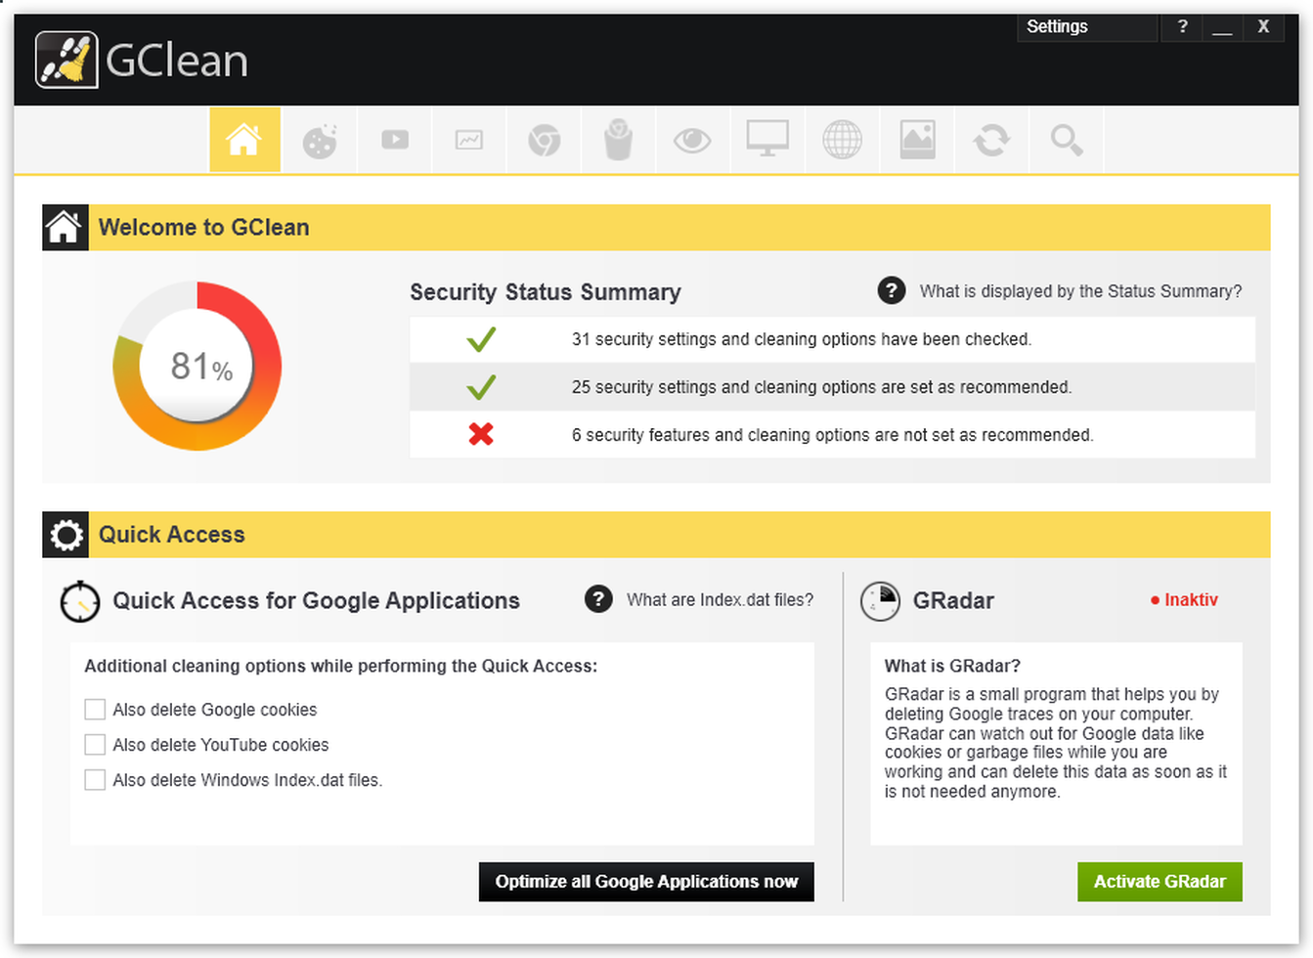This screenshot has width=1313, height=958.
Task: Open the YouTube play icon section
Action: point(395,141)
